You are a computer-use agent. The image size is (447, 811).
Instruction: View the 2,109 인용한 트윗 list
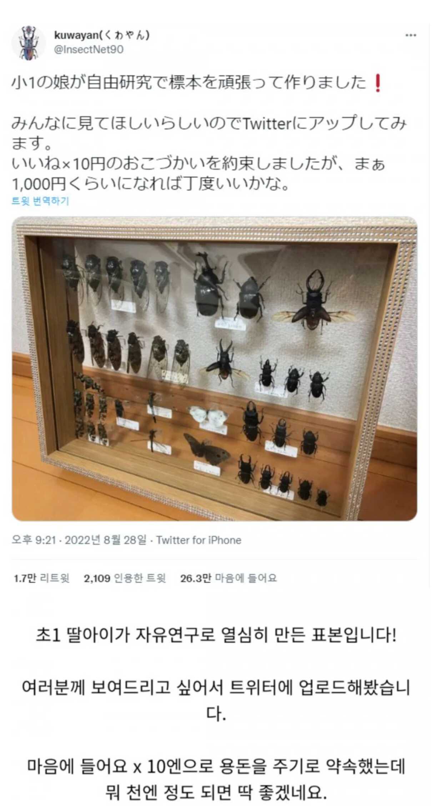[125, 578]
